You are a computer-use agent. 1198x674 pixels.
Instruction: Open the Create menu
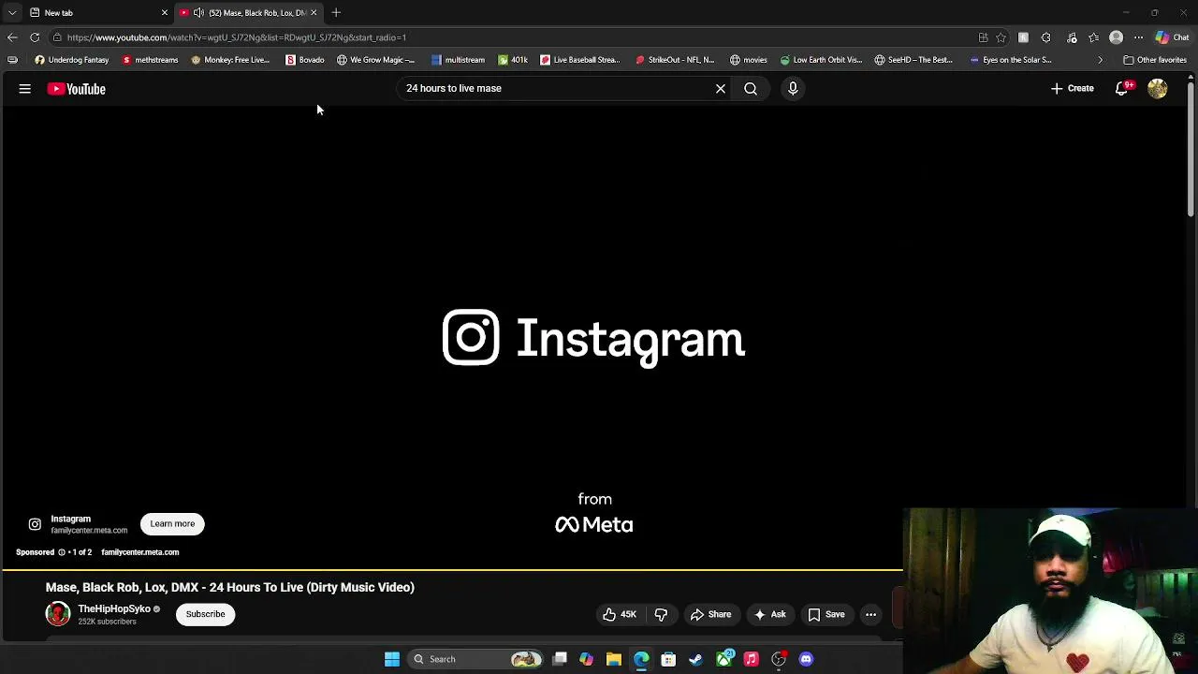click(x=1073, y=88)
